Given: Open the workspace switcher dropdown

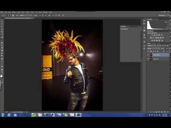Looking at the screenshot, I should (x=164, y=15).
